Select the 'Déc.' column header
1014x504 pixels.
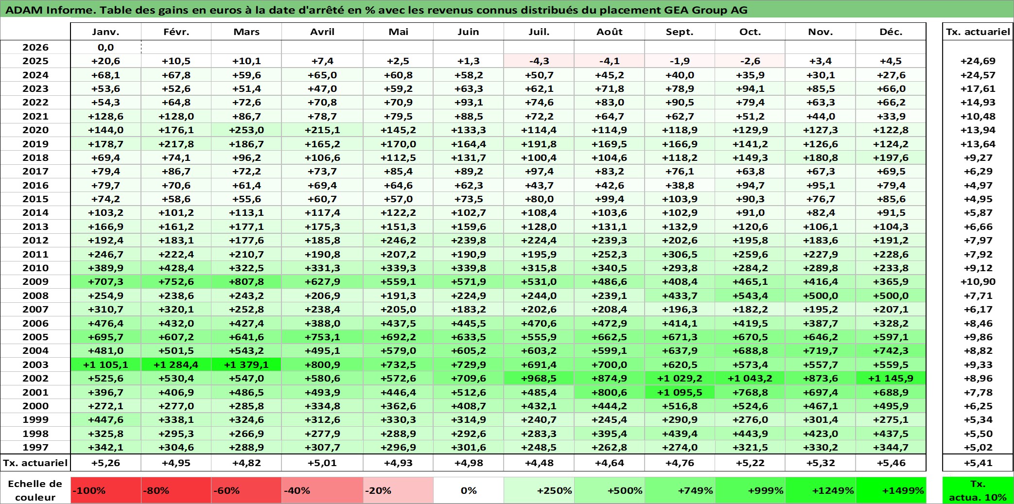click(891, 32)
